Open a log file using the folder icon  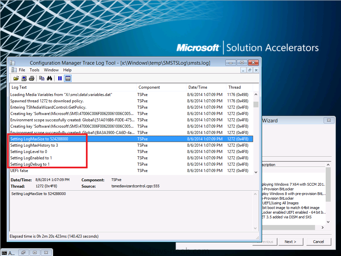click(16, 78)
